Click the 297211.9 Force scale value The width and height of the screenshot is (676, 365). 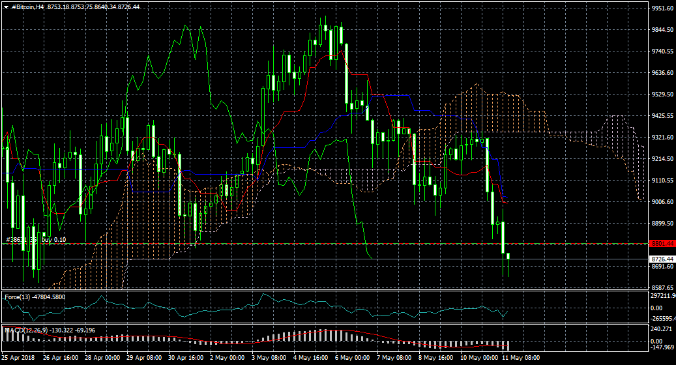tap(662, 297)
